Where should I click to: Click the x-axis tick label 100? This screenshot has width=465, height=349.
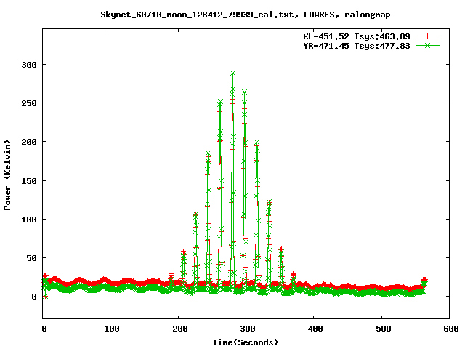coord(112,329)
